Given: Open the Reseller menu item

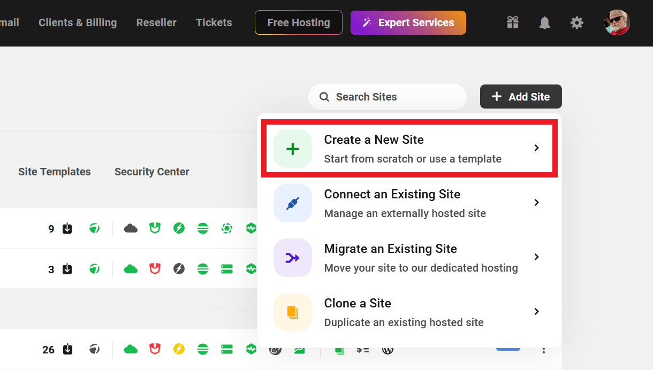Looking at the screenshot, I should click(156, 22).
